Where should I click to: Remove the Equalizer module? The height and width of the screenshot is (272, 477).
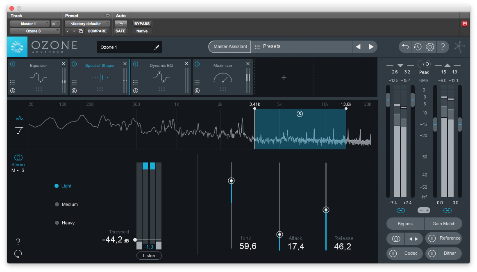(63, 64)
